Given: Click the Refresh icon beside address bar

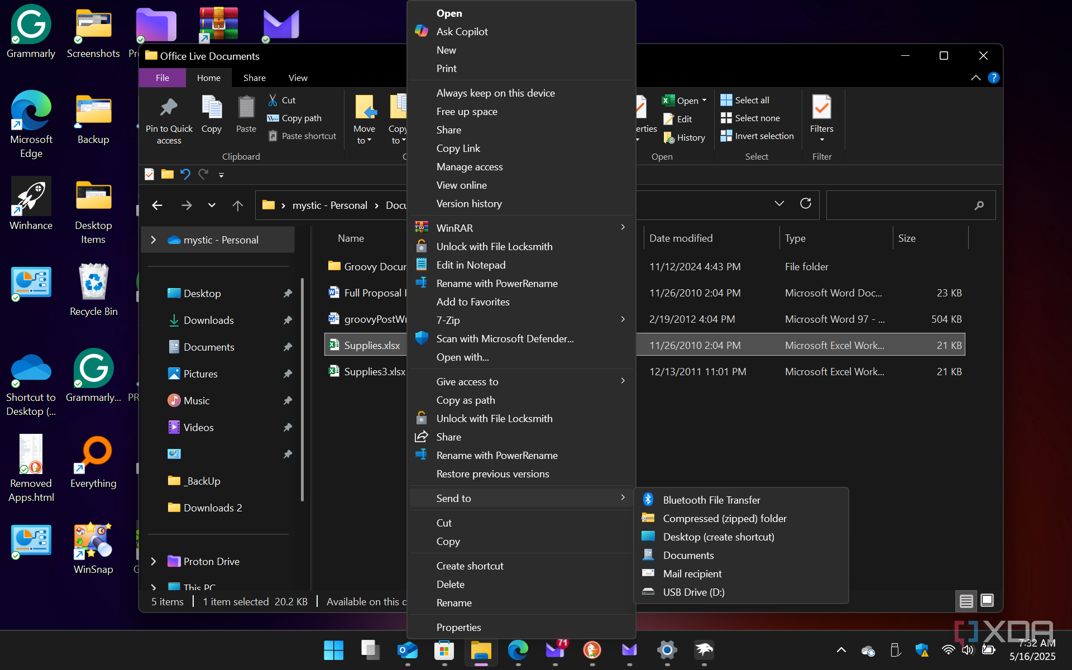Looking at the screenshot, I should [x=805, y=204].
